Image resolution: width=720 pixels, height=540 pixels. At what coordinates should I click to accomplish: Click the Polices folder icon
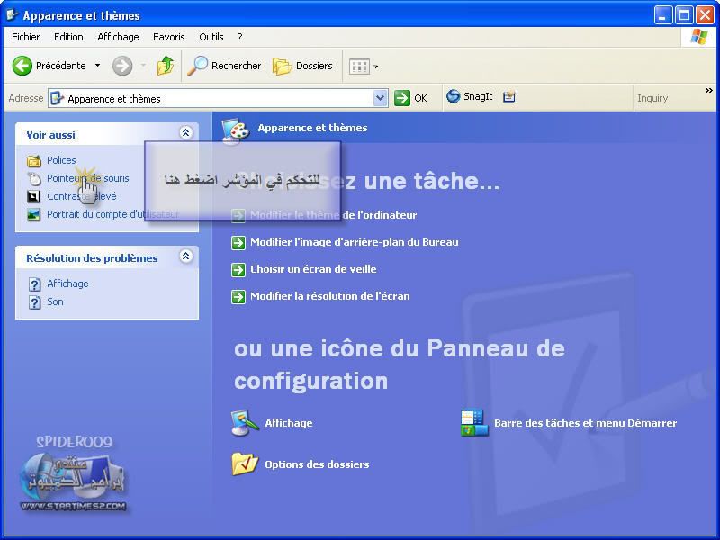coord(34,161)
